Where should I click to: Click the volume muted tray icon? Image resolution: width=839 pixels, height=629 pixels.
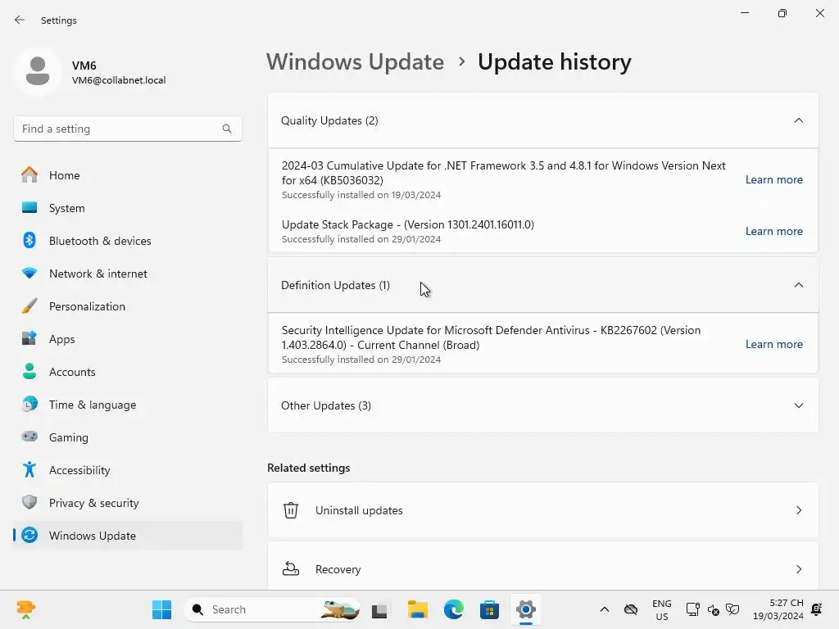[714, 609]
